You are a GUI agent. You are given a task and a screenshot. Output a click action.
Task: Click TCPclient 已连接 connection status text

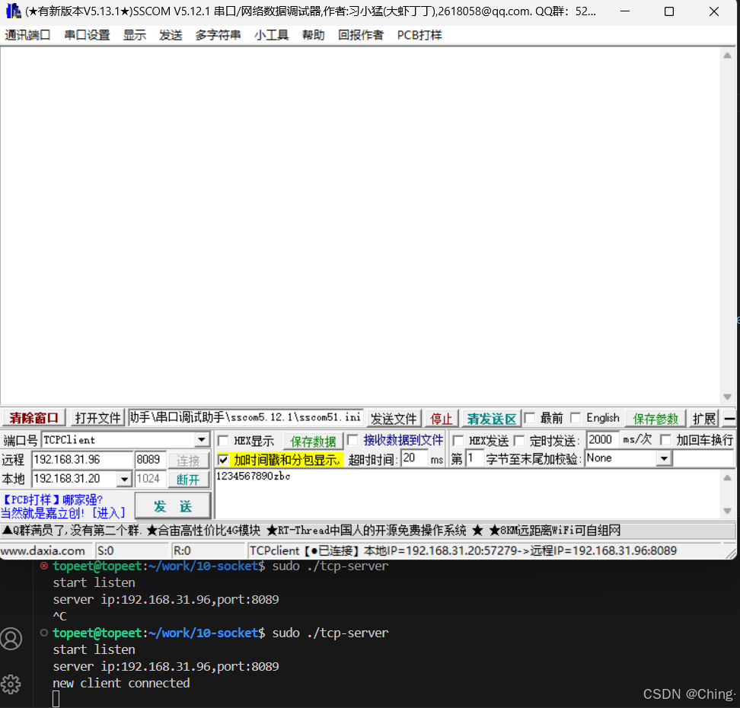[463, 551]
